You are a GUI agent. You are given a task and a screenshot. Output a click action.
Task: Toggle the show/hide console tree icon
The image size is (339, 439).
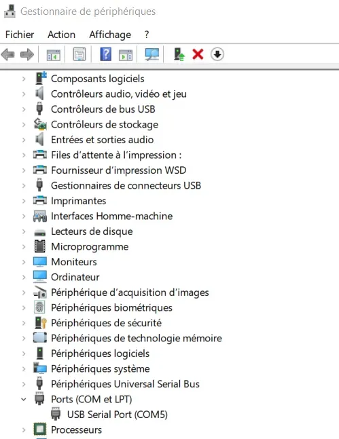pos(53,54)
